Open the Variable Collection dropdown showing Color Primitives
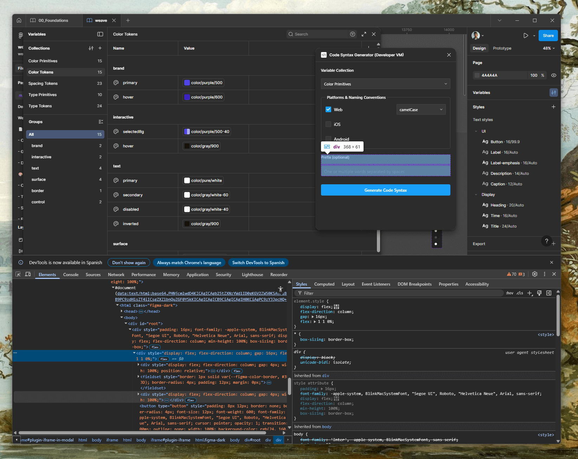Screen dimensions: 578x459 385,84
